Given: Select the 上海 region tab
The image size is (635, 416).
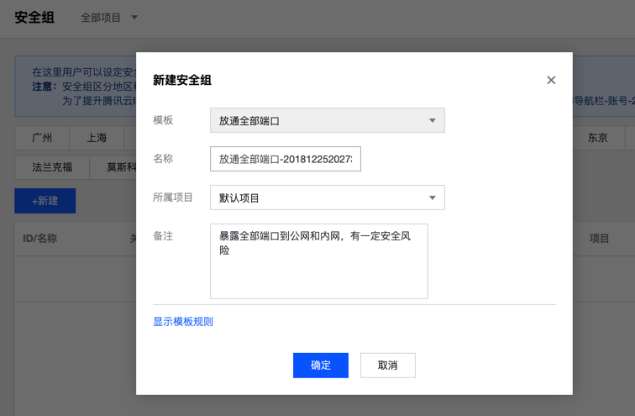Looking at the screenshot, I should (97, 138).
